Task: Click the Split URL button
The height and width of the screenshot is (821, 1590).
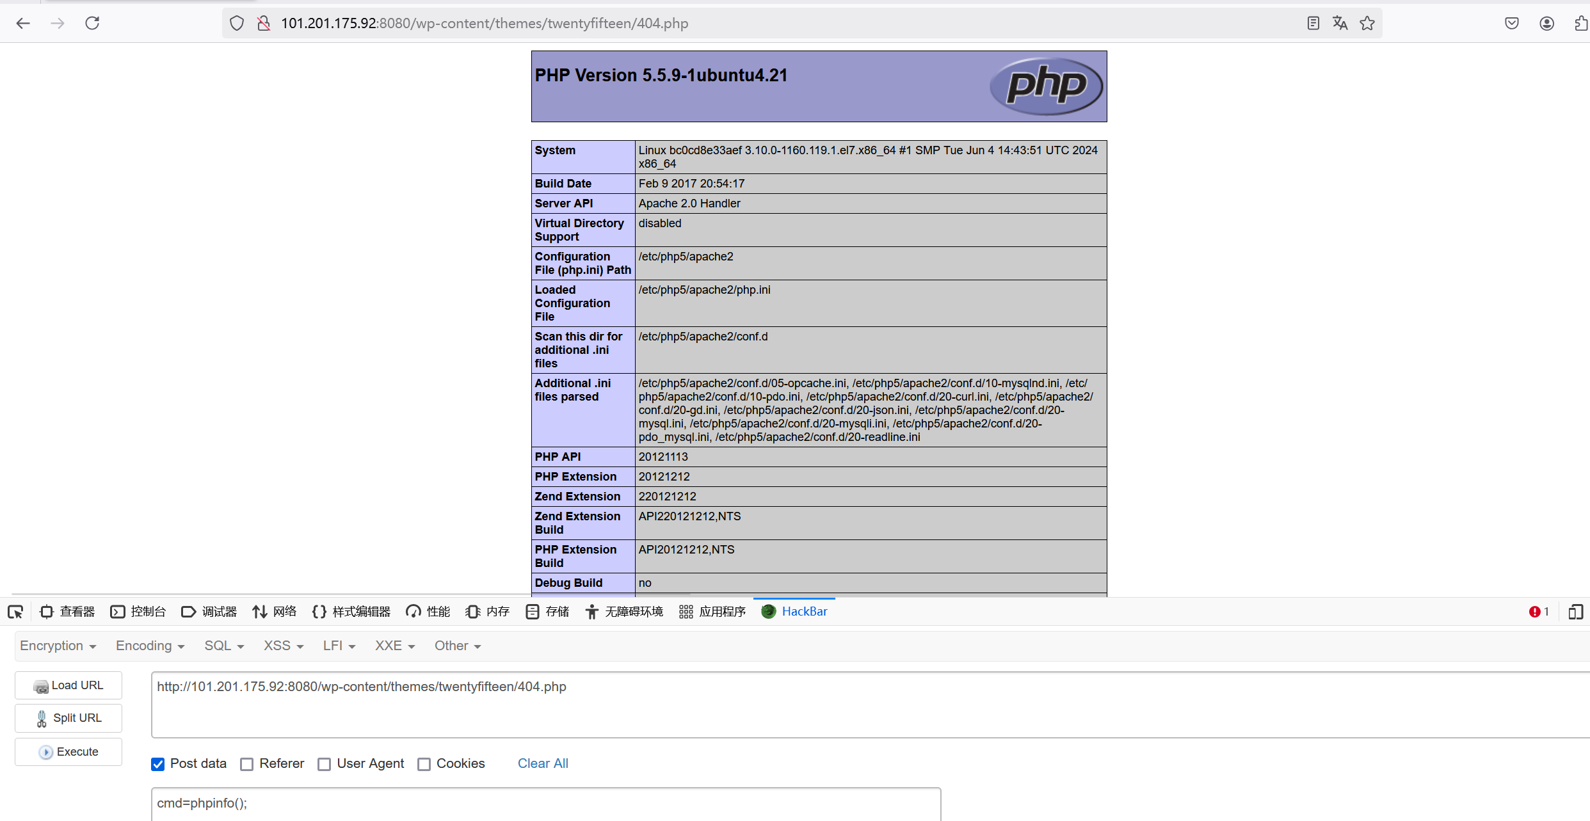Action: [68, 718]
